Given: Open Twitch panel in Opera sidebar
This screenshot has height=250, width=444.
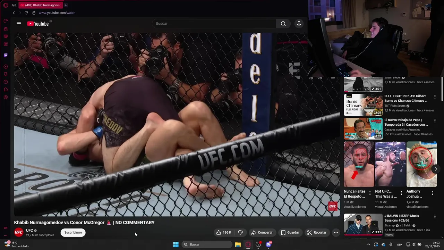Looking at the screenshot, I should (6, 55).
